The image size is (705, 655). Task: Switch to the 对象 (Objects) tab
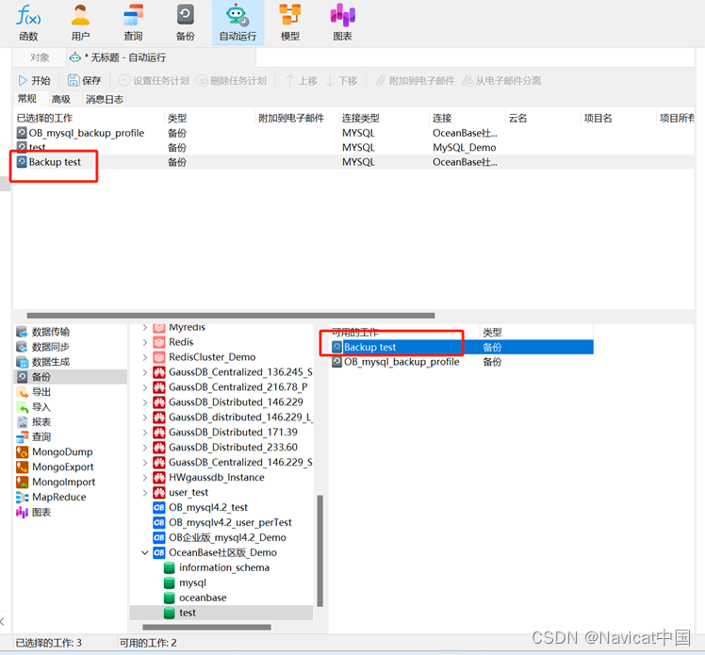click(x=40, y=57)
